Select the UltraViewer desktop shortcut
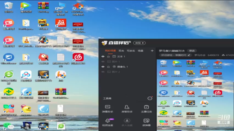This screenshot has width=234, height=131. 8,59
